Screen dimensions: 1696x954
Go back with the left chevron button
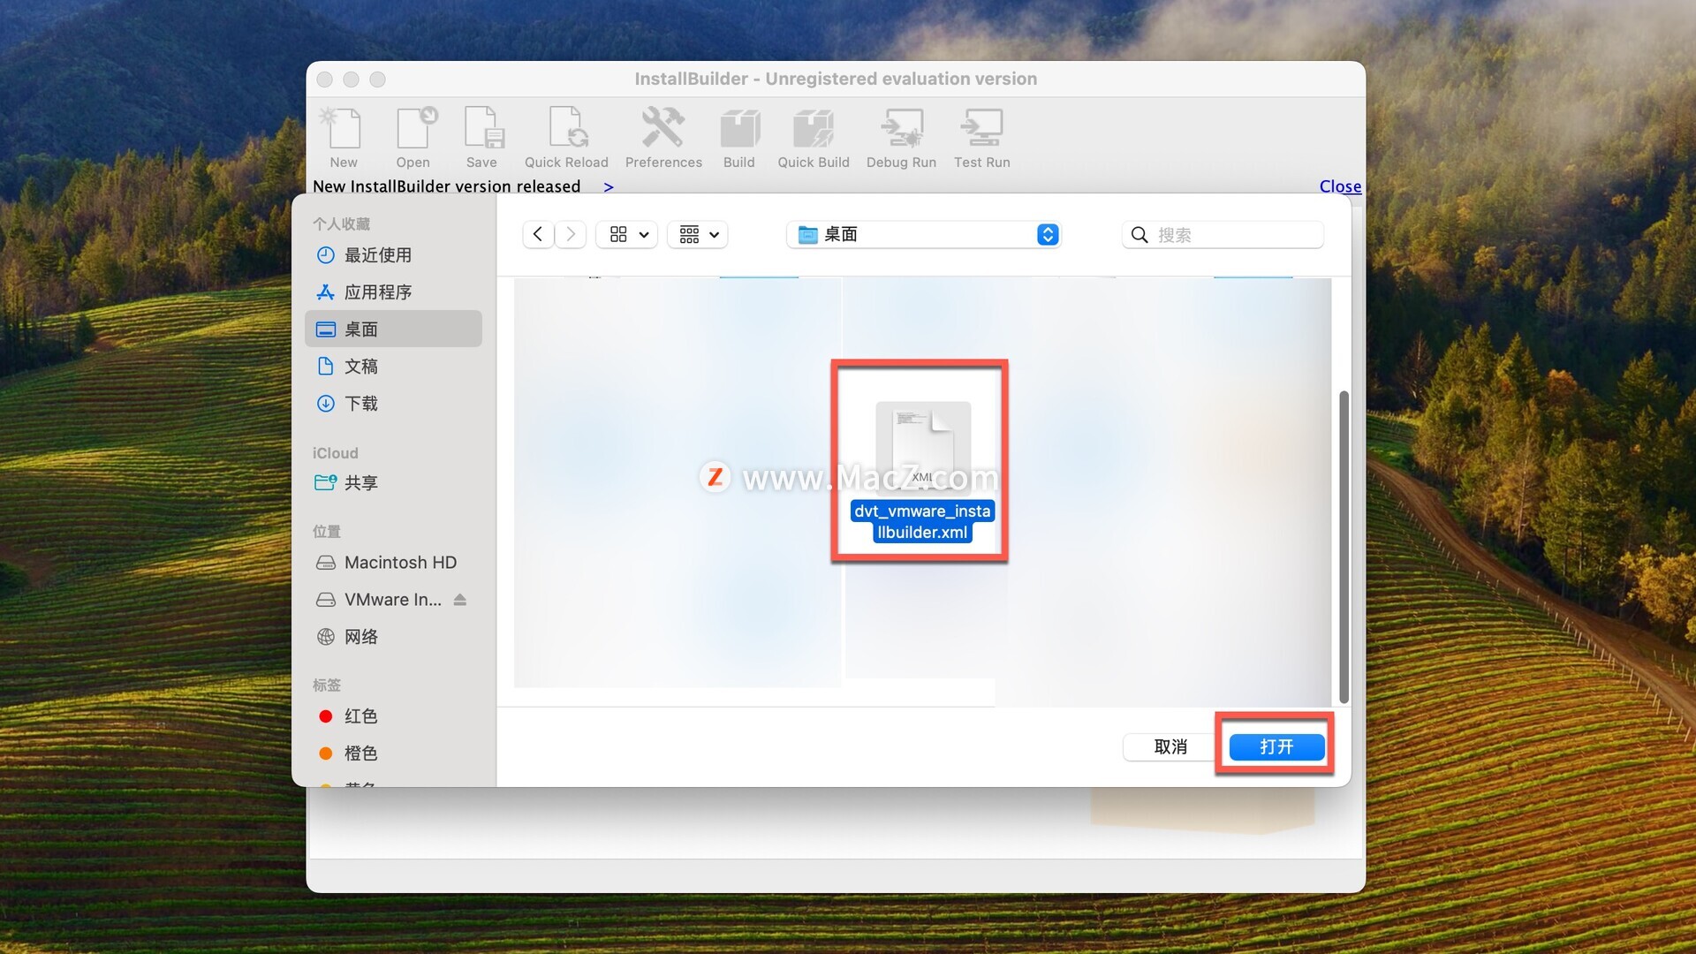tap(538, 234)
